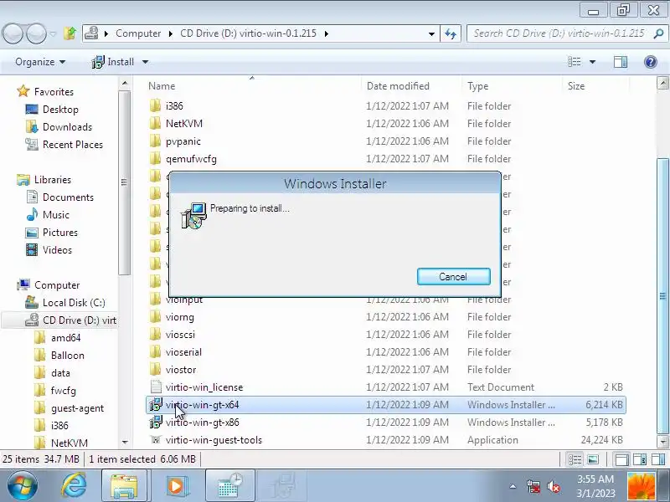Screen dimensions: 670x502
Task: Open Favorites in the navigation pane
Action: point(54,92)
